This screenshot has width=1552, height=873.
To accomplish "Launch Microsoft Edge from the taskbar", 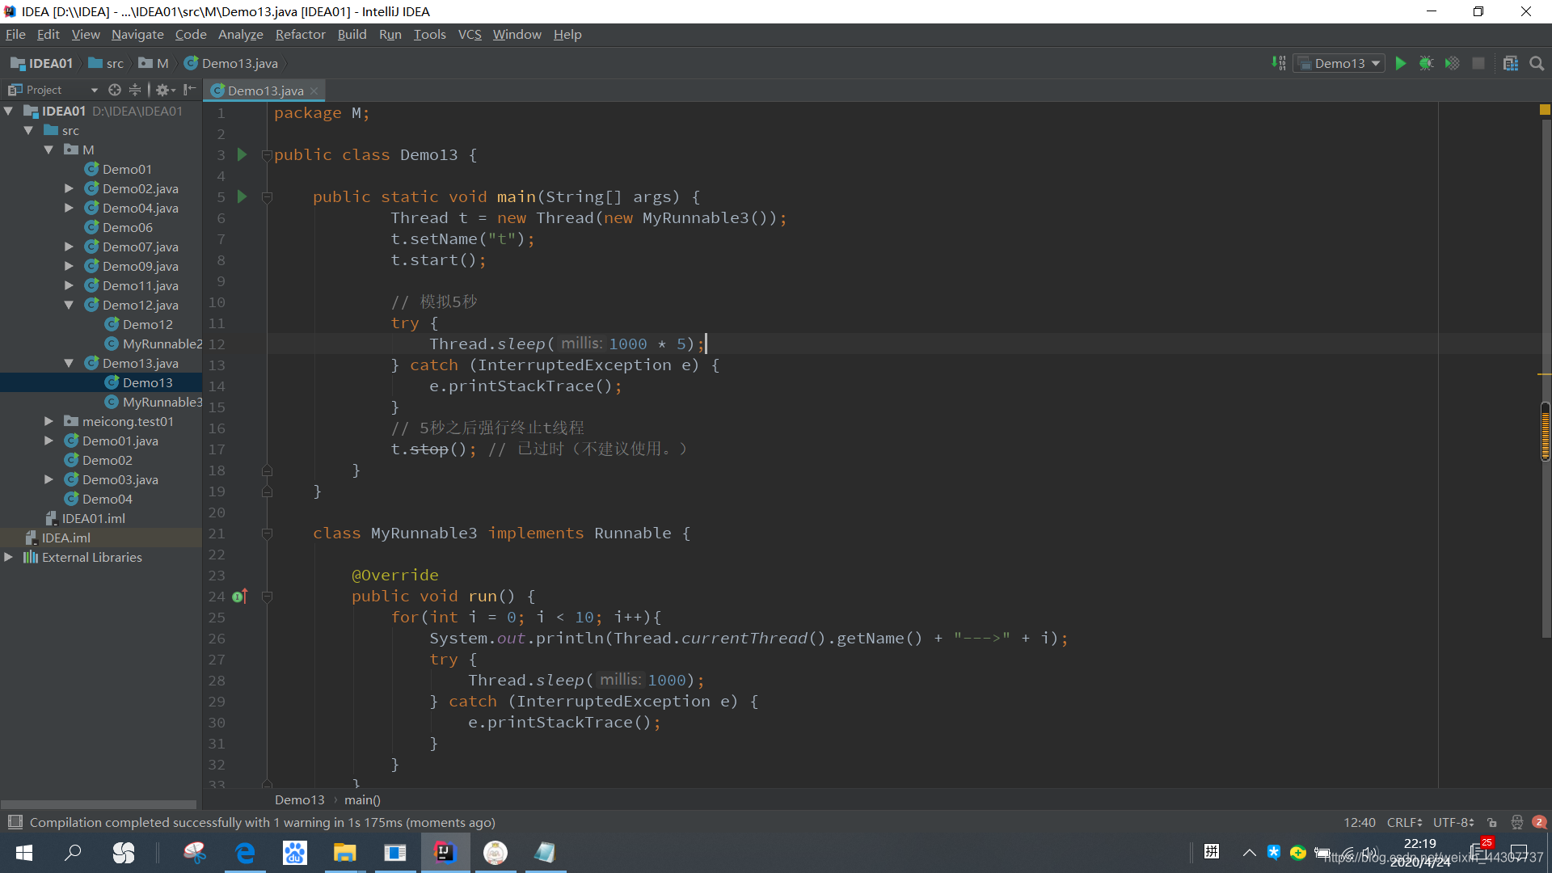I will pyautogui.click(x=245, y=853).
